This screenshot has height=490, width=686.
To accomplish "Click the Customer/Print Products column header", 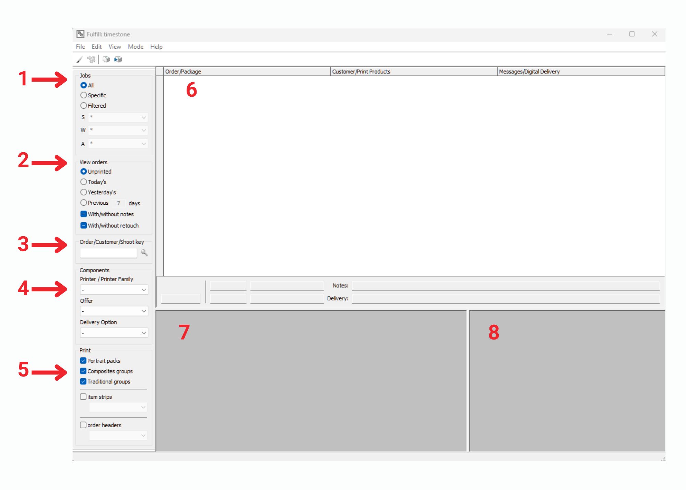I will pos(414,71).
